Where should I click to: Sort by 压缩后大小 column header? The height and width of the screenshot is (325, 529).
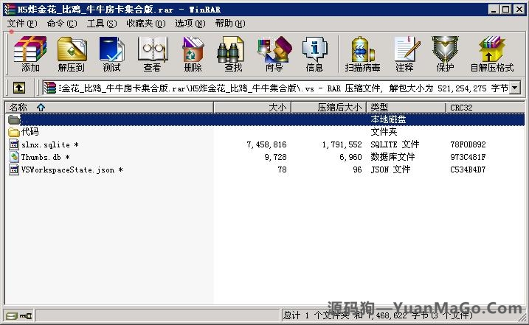pos(329,108)
